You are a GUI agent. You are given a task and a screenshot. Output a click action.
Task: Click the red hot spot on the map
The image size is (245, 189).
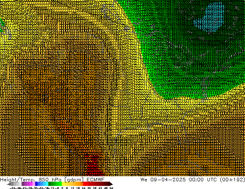94,165
